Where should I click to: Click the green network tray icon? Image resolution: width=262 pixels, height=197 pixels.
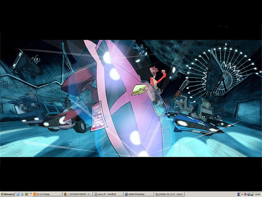tap(252, 194)
